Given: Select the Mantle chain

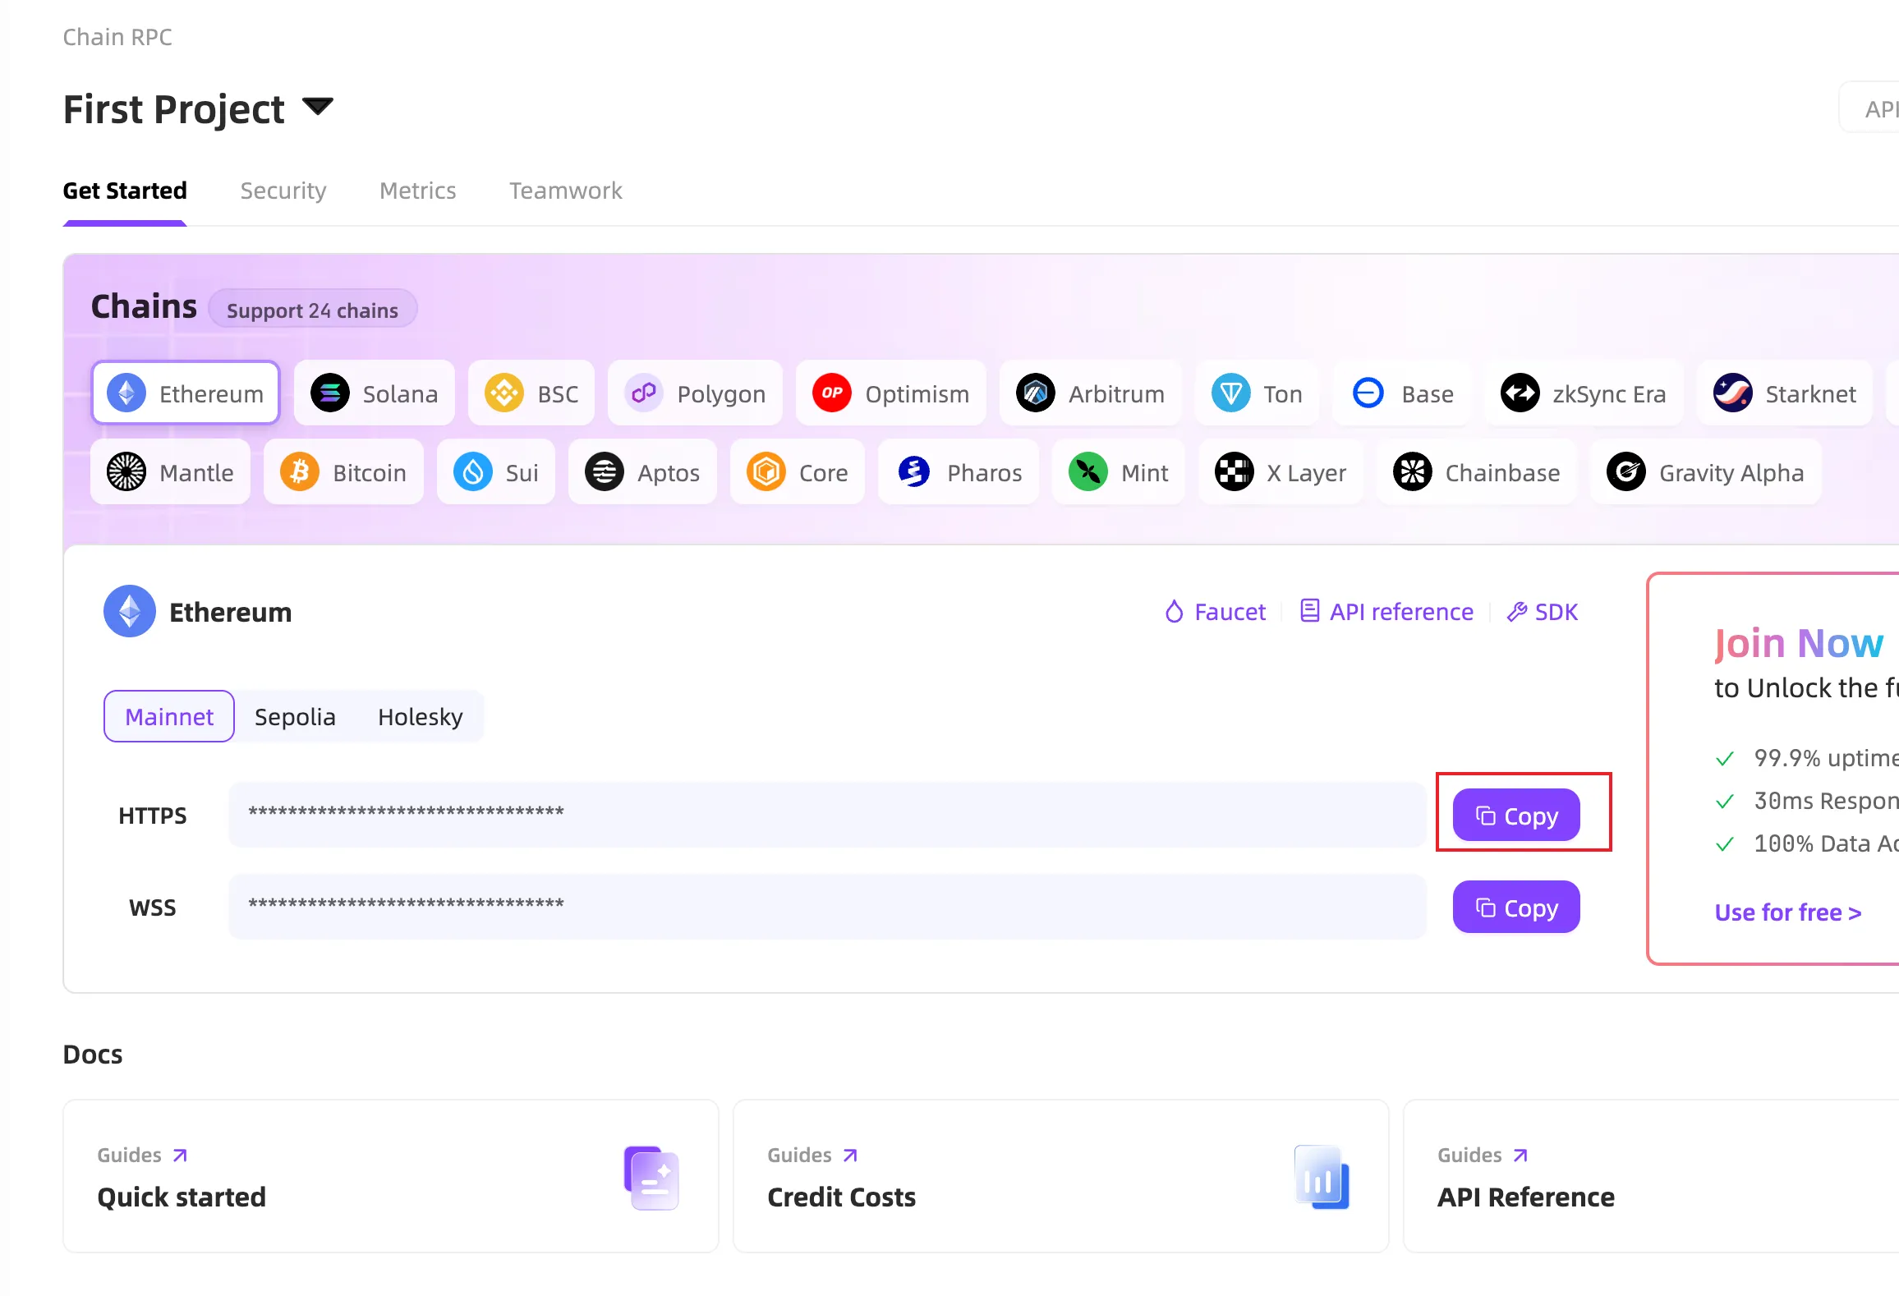Looking at the screenshot, I should (x=170, y=472).
